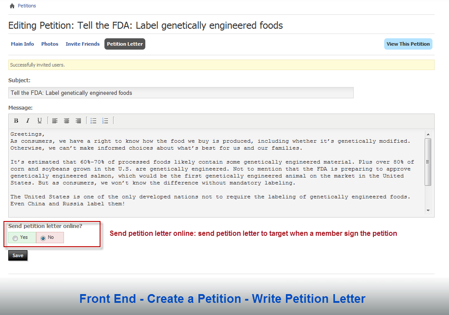Focus the Subject input field

coord(181,93)
